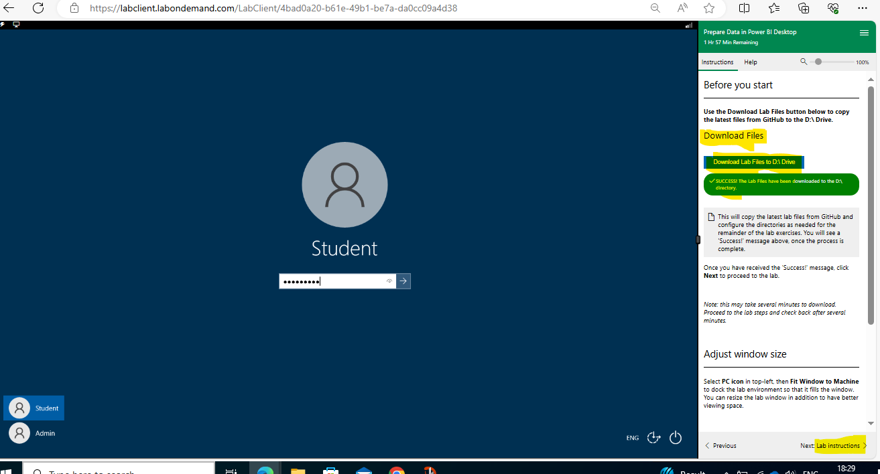Reveal password with the eye icon
The image size is (880, 474).
(389, 281)
